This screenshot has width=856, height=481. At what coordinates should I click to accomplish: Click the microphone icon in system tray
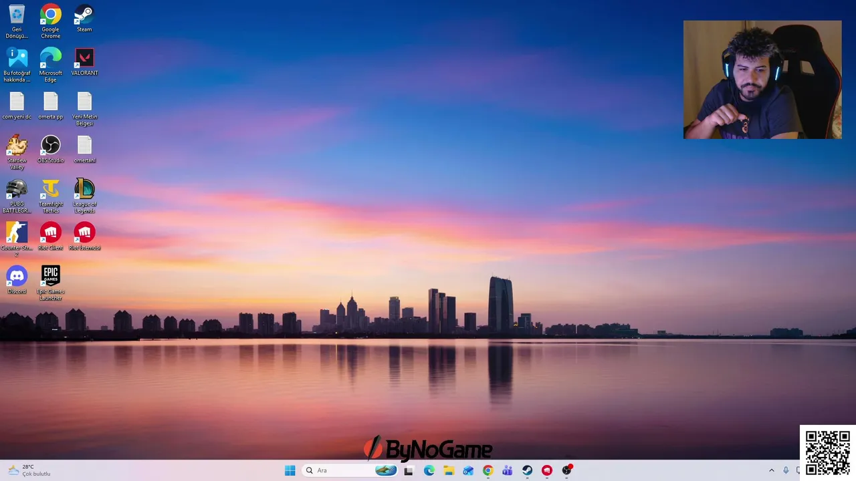point(786,470)
